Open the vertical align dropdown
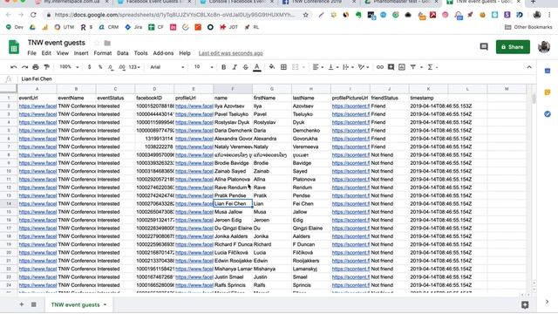The image size is (558, 314). point(333,67)
